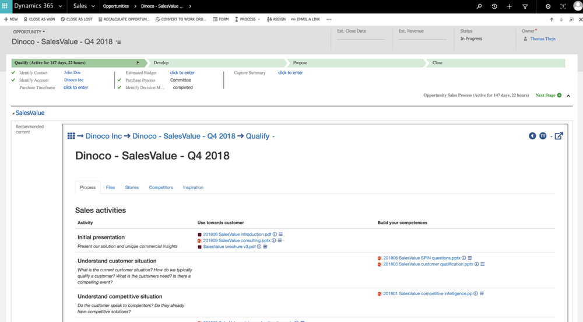Open the help question mark icon
This screenshot has width=583, height=322.
pyautogui.click(x=563, y=6)
